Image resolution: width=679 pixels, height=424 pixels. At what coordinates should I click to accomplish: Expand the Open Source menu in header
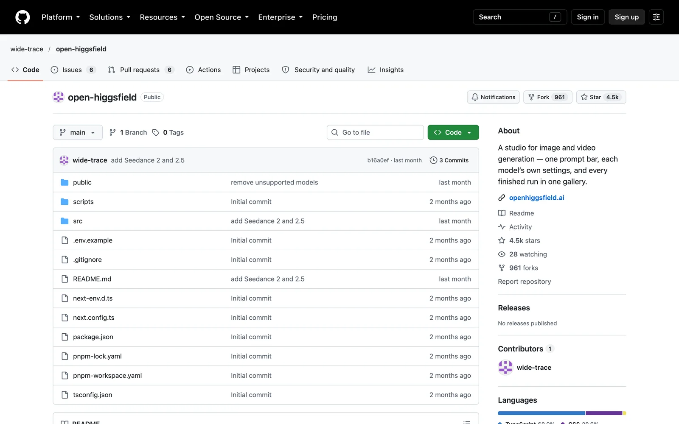pyautogui.click(x=222, y=17)
